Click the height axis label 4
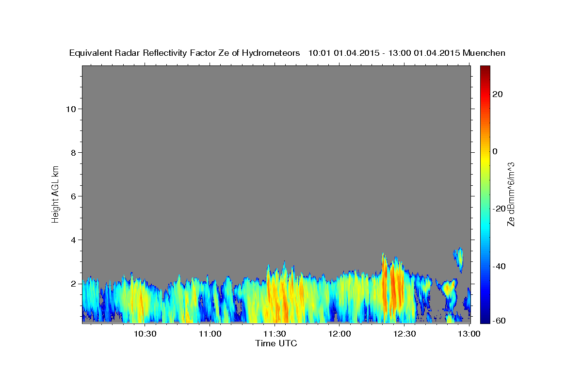The width and height of the screenshot is (582, 388). tap(73, 240)
